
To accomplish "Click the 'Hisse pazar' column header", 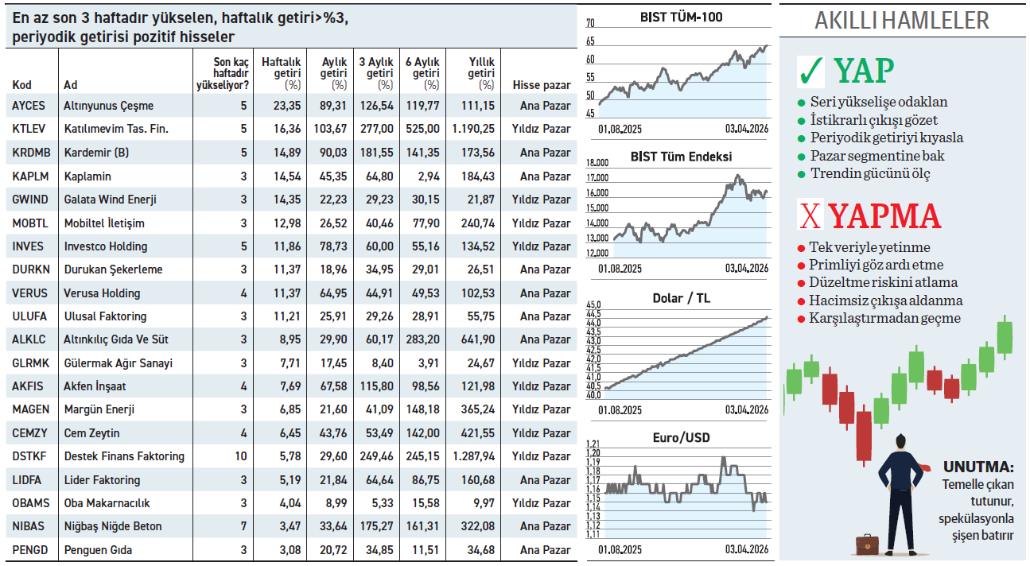I will [542, 85].
